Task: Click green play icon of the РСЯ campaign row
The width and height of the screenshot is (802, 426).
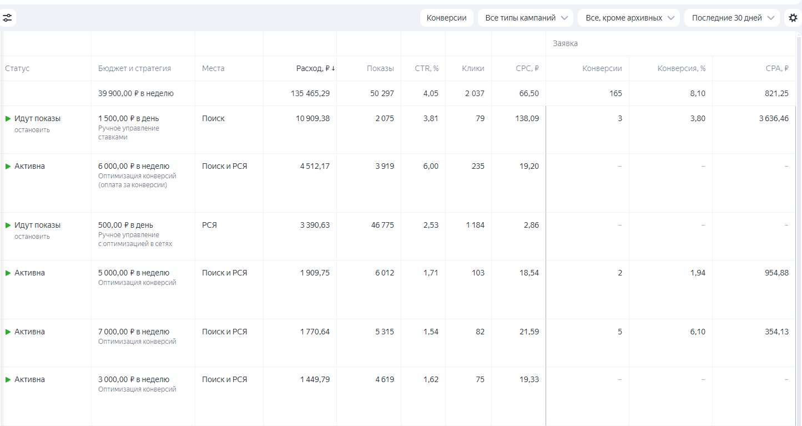Action: [x=8, y=225]
